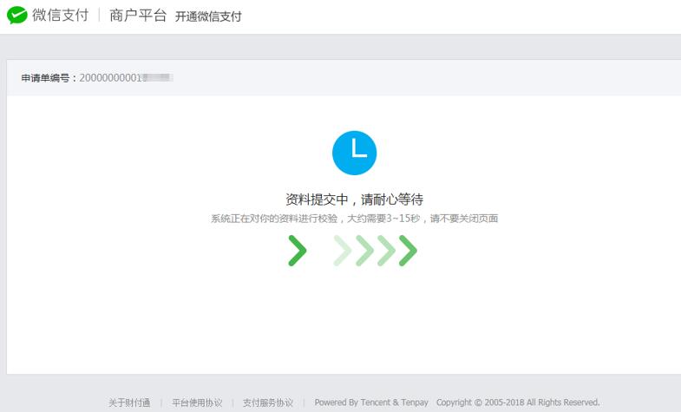Click the 开通微信支付 header title
Viewport: 681px width, 412px height.
tap(208, 16)
